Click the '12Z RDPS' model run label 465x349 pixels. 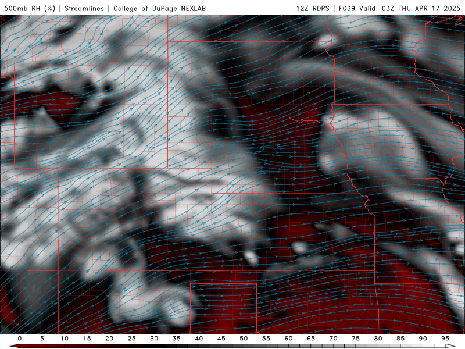click(x=313, y=8)
